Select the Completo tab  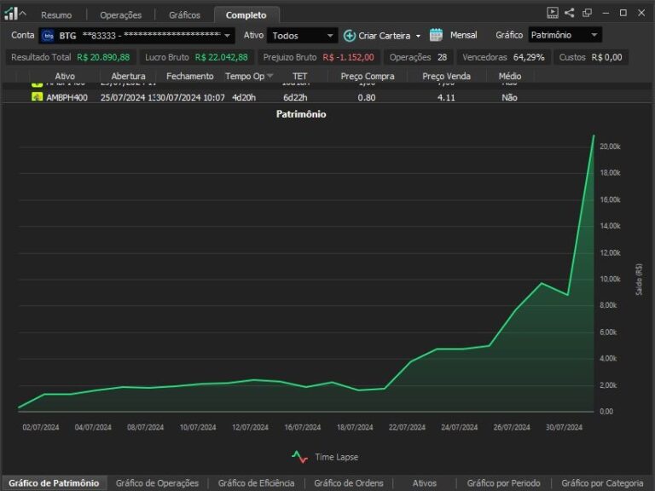click(246, 15)
